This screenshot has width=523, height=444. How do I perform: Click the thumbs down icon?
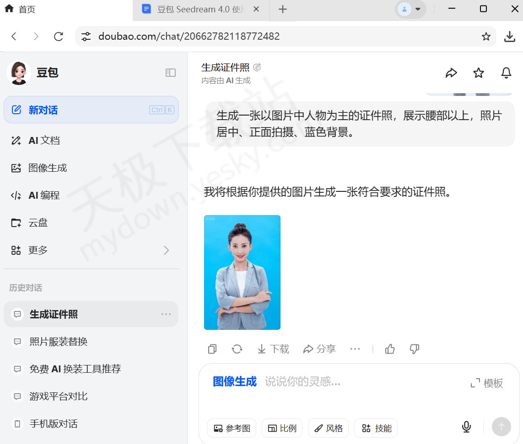415,349
